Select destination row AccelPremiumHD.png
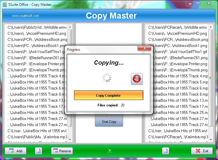The height and width of the screenshot is (160, 218). pyautogui.click(x=178, y=33)
